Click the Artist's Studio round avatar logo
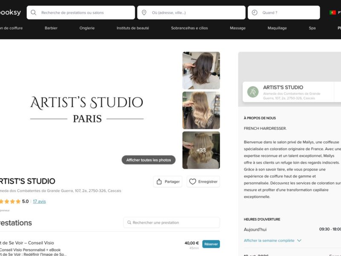 253,92
